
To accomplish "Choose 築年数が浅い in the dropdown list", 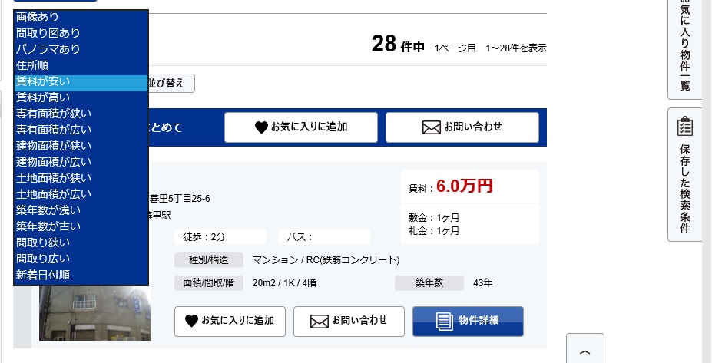I will tap(81, 210).
